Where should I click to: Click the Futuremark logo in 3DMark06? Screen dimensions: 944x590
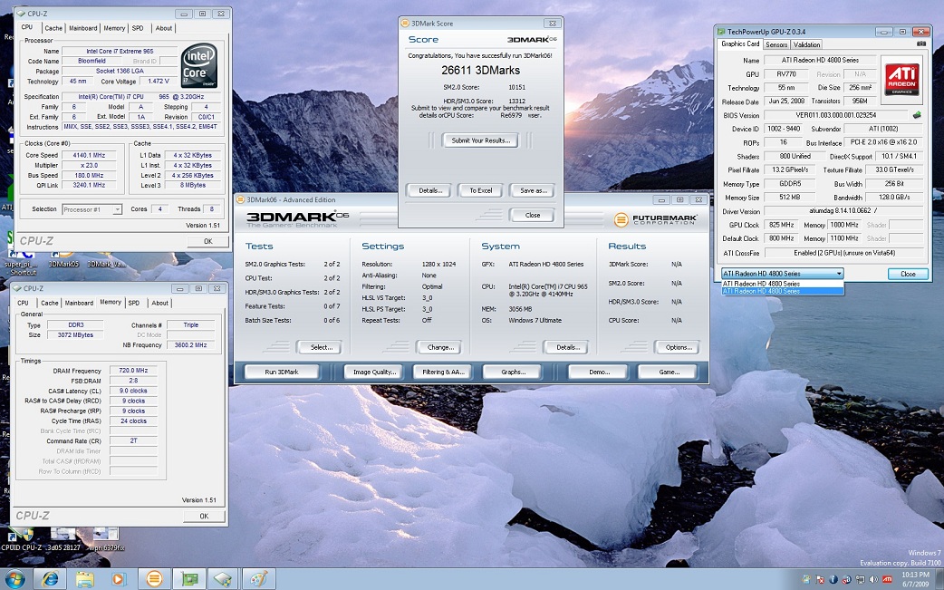656,219
